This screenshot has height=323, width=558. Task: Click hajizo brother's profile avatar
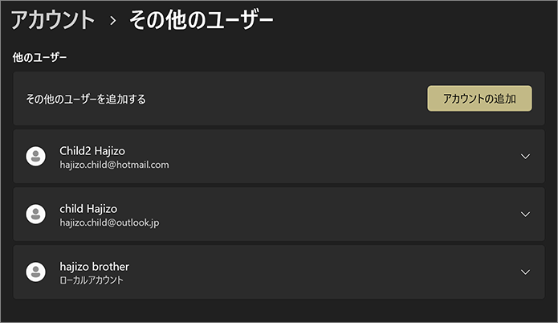(x=35, y=272)
